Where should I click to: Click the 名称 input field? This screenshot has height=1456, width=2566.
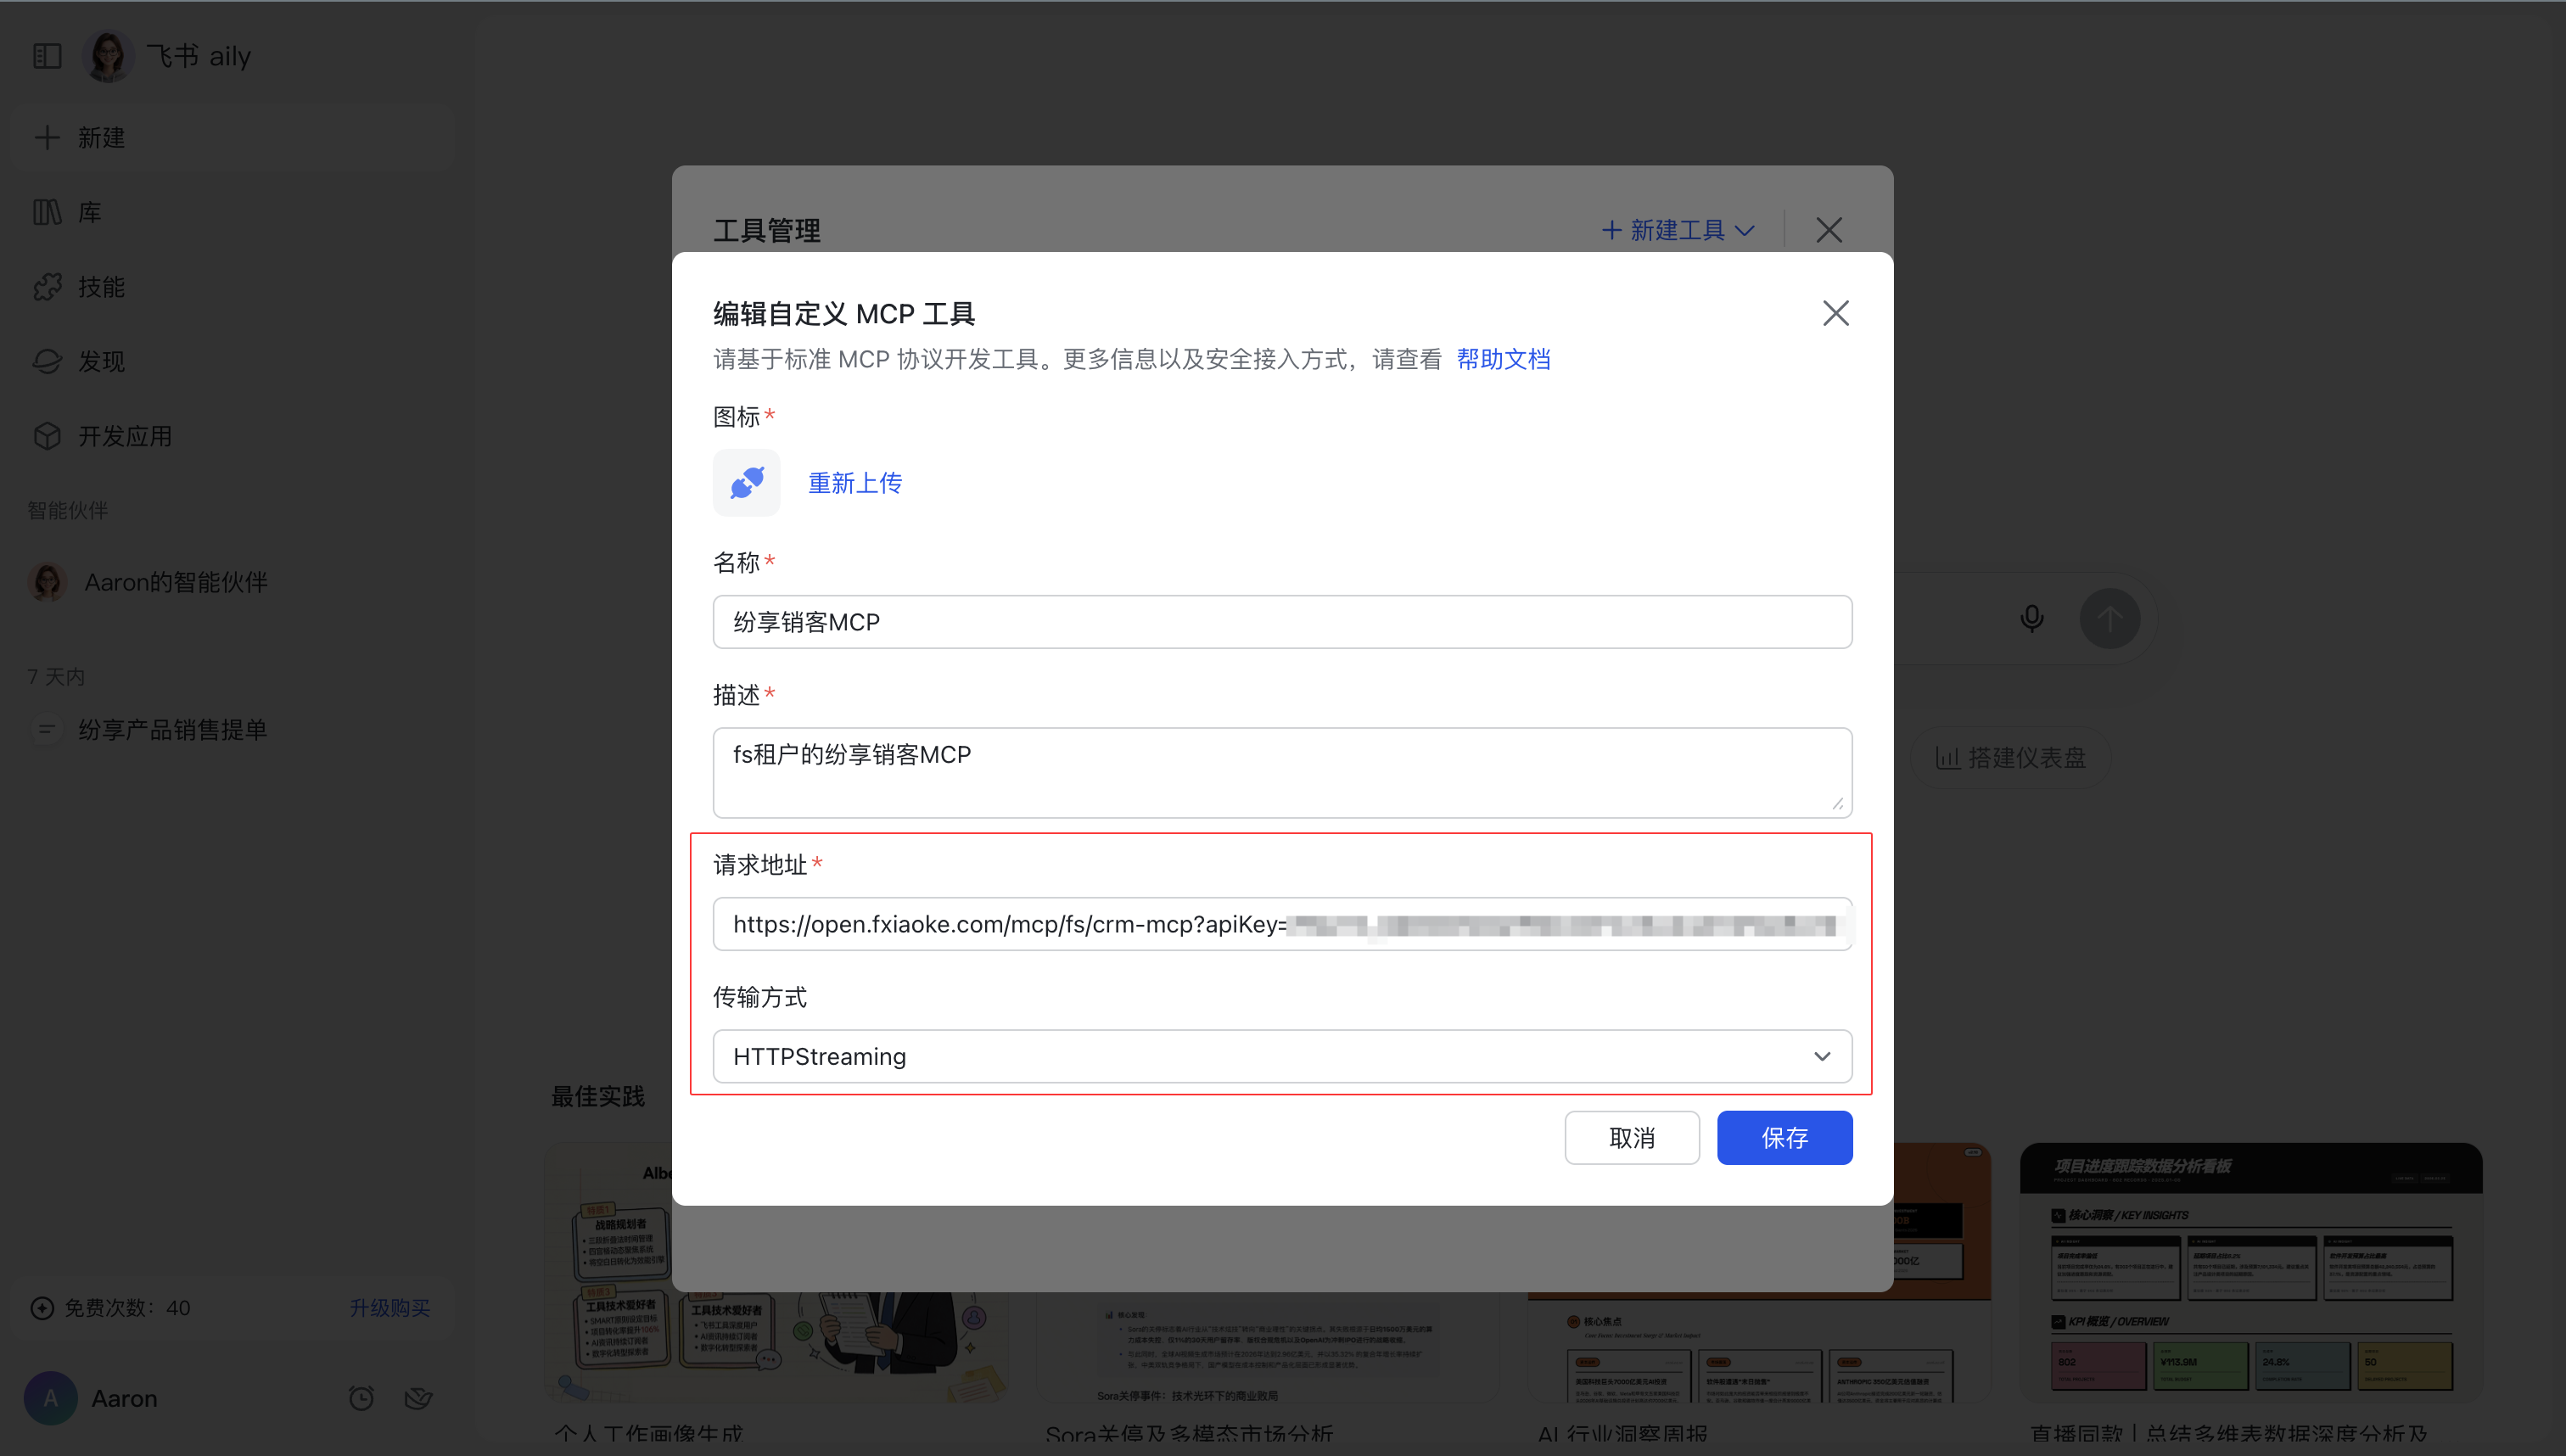[x=1281, y=622]
